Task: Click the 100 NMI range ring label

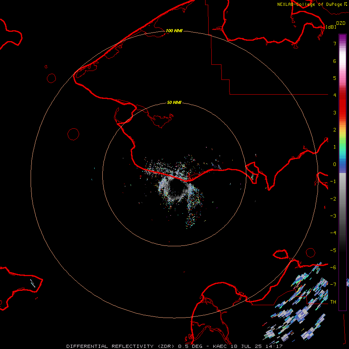Action: [x=174, y=31]
